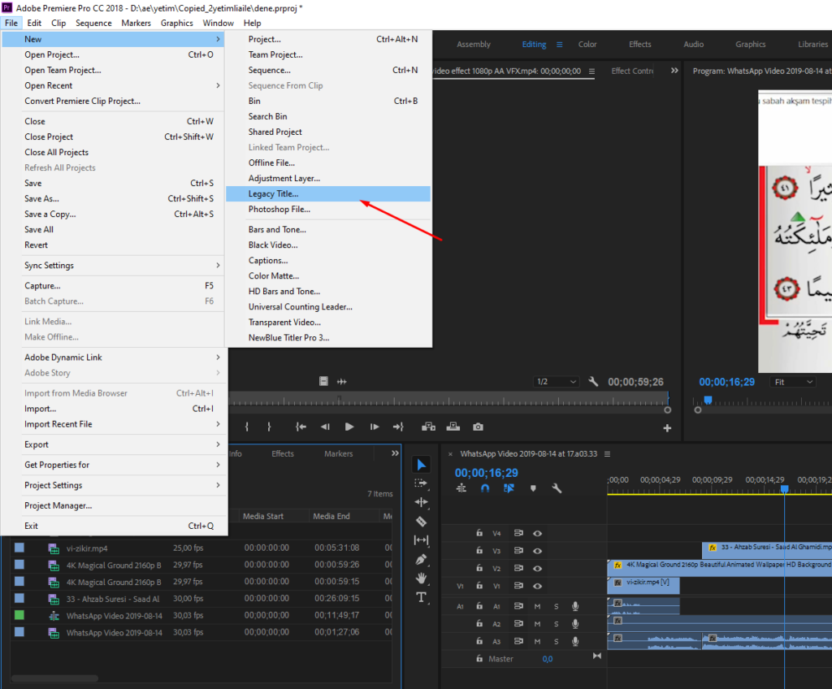Open the Fit zoom level dropdown

click(793, 382)
